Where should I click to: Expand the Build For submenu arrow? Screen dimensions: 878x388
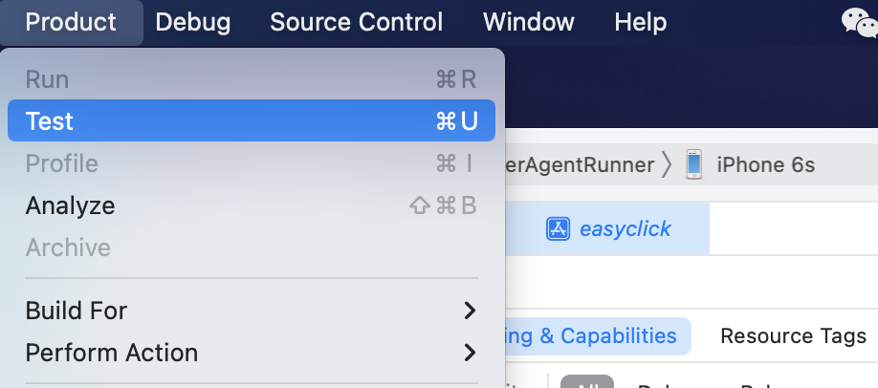point(470,311)
